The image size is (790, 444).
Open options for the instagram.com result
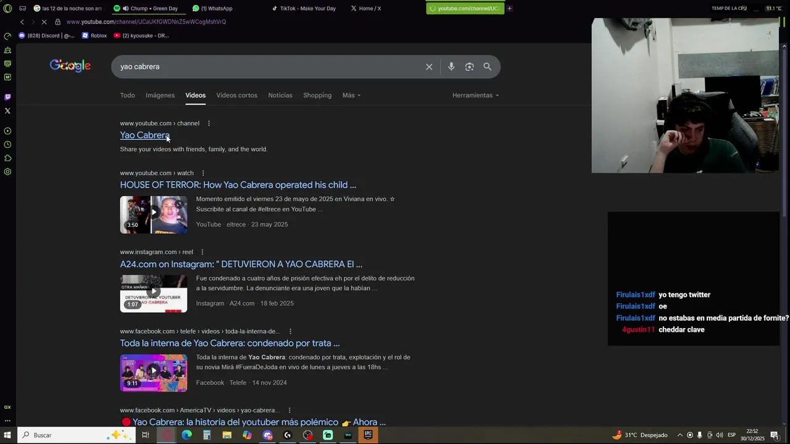click(x=202, y=252)
